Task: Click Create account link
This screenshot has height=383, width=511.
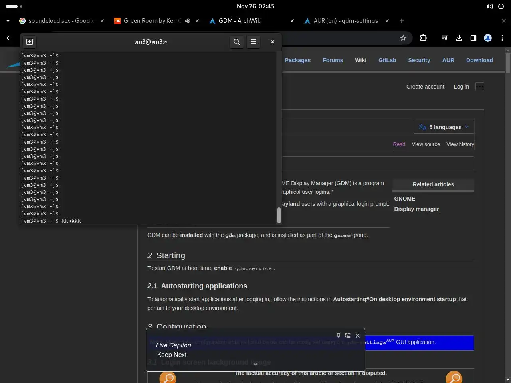Action: point(425,87)
